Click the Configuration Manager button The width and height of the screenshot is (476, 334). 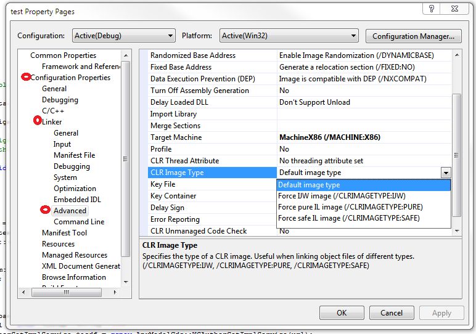click(x=413, y=36)
